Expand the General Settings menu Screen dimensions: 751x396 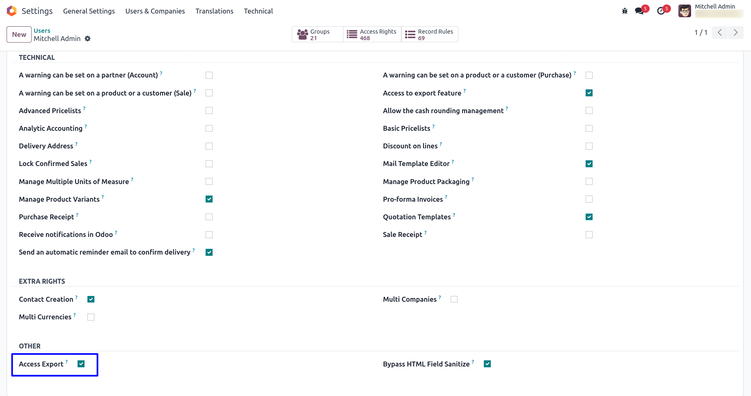click(89, 11)
